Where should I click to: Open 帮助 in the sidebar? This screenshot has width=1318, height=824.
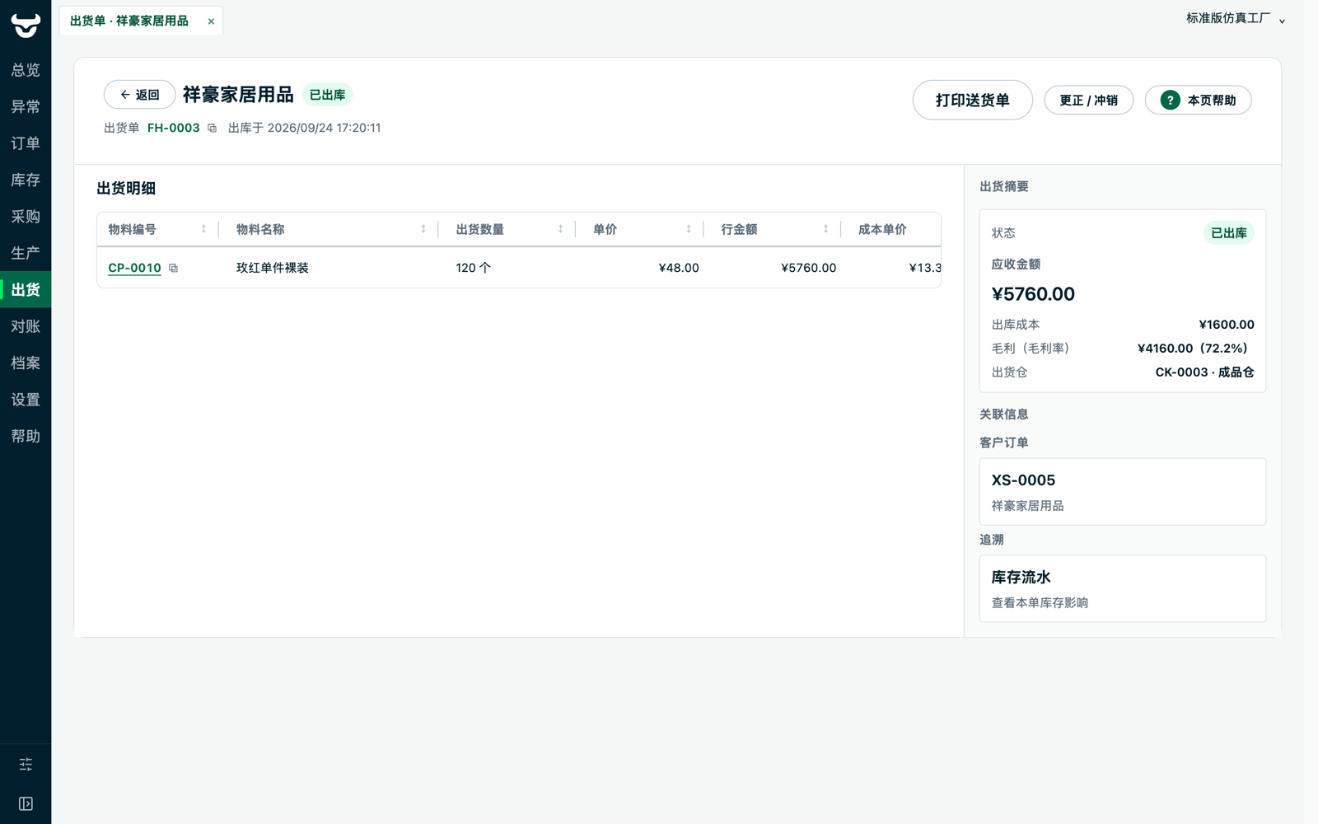[x=26, y=436]
